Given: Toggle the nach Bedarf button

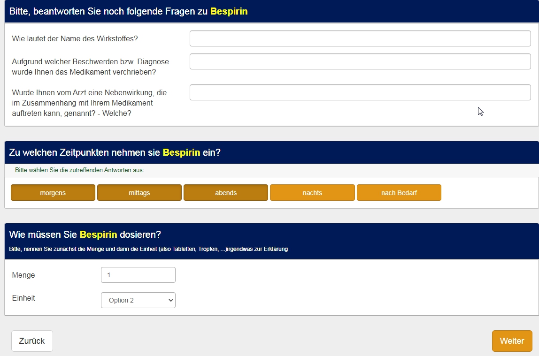Looking at the screenshot, I should click(399, 193).
